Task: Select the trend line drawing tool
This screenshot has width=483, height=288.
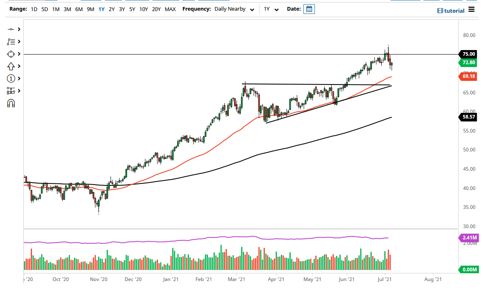Action: pos(10,29)
